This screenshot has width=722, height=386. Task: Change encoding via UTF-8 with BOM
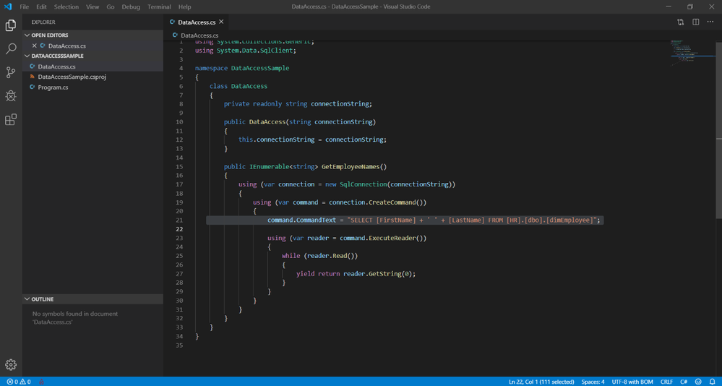coord(632,382)
